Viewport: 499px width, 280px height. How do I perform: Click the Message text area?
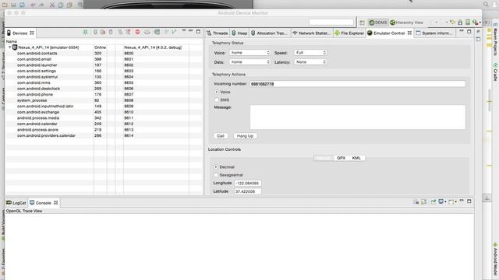point(357,117)
